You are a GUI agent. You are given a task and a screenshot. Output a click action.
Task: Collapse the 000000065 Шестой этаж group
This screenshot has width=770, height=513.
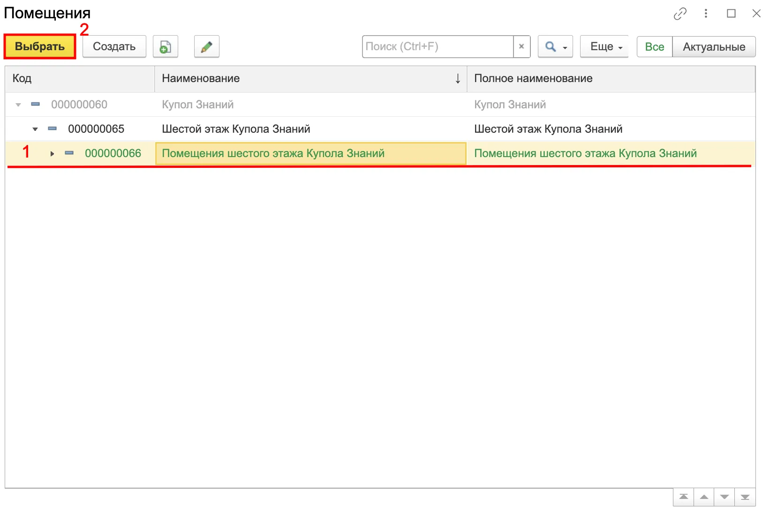point(35,129)
